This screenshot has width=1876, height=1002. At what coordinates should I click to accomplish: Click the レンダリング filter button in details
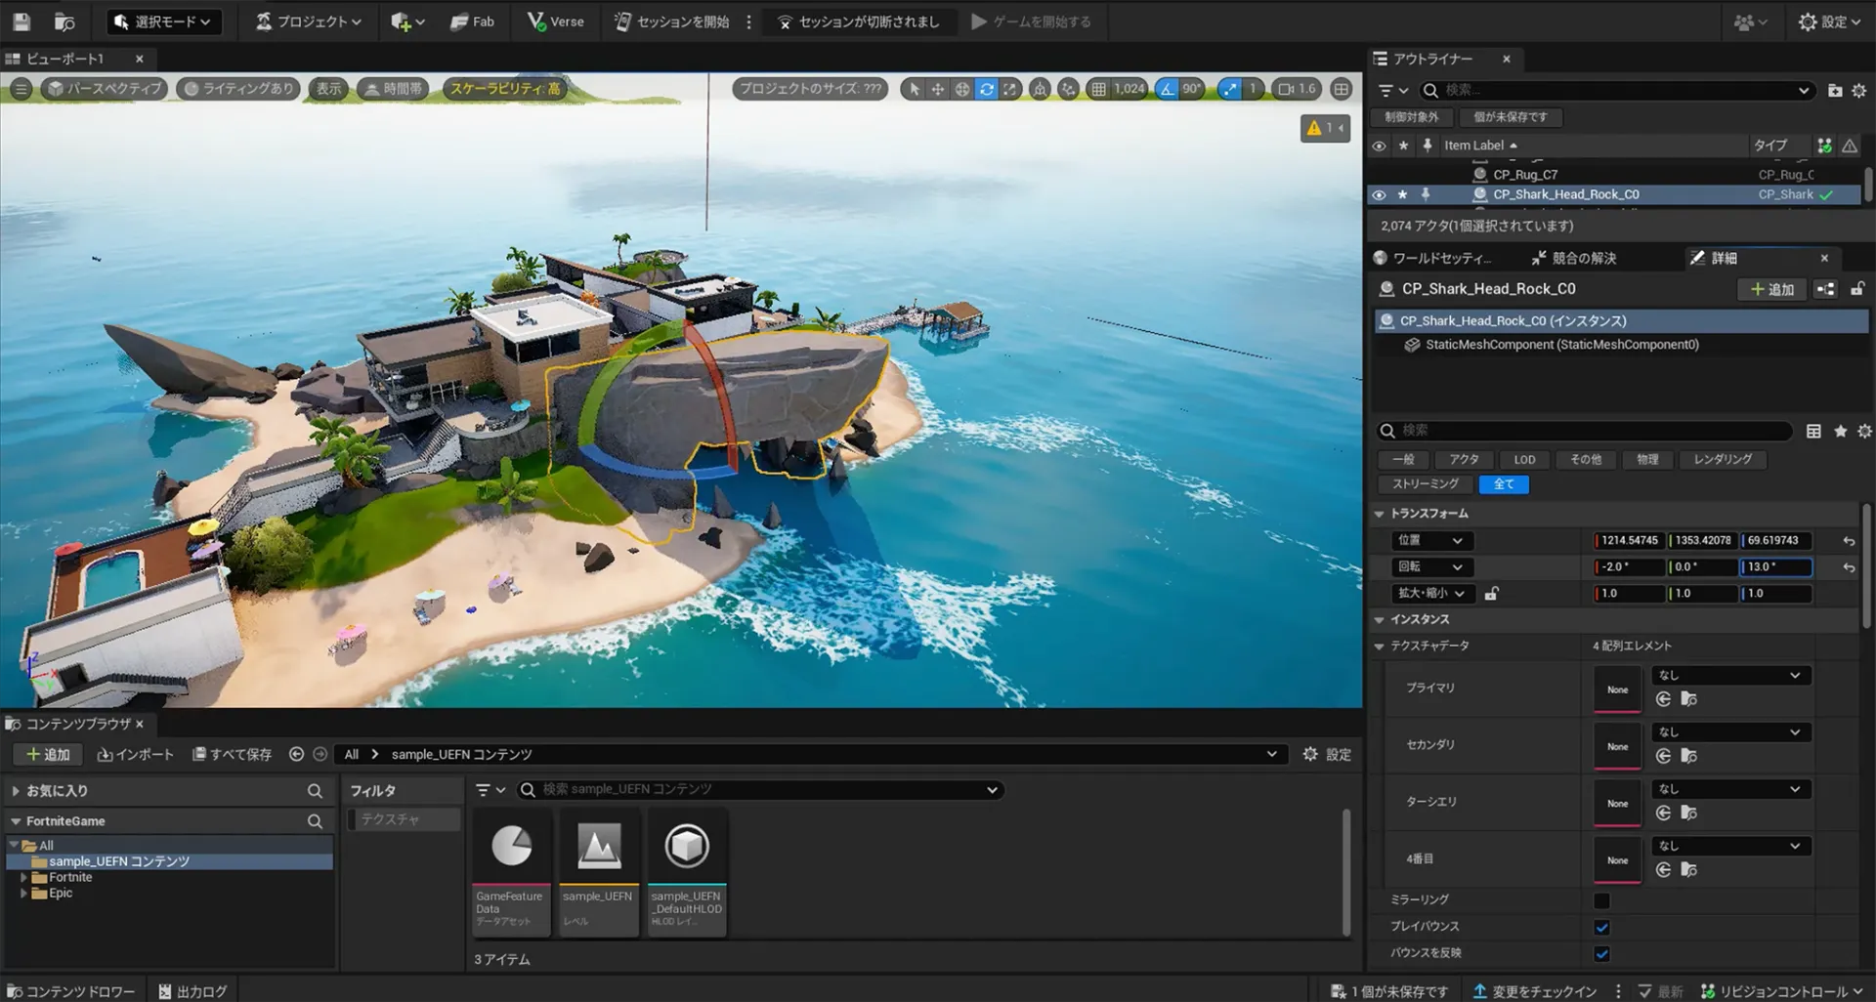(1722, 459)
